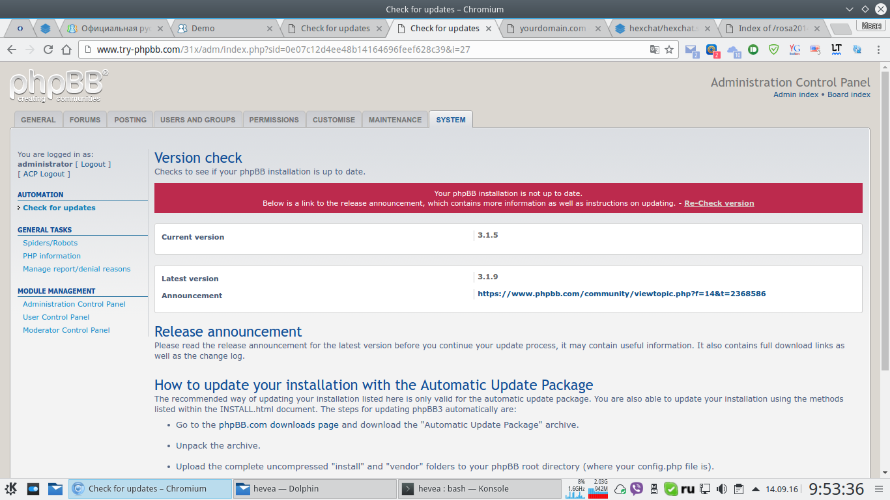The image size is (890, 500).
Task: Open the panel settings hamburger icon
Action: pos(880,488)
